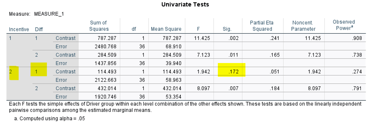
Task: Select the observed power value .908
Action: pyautogui.click(x=357, y=38)
